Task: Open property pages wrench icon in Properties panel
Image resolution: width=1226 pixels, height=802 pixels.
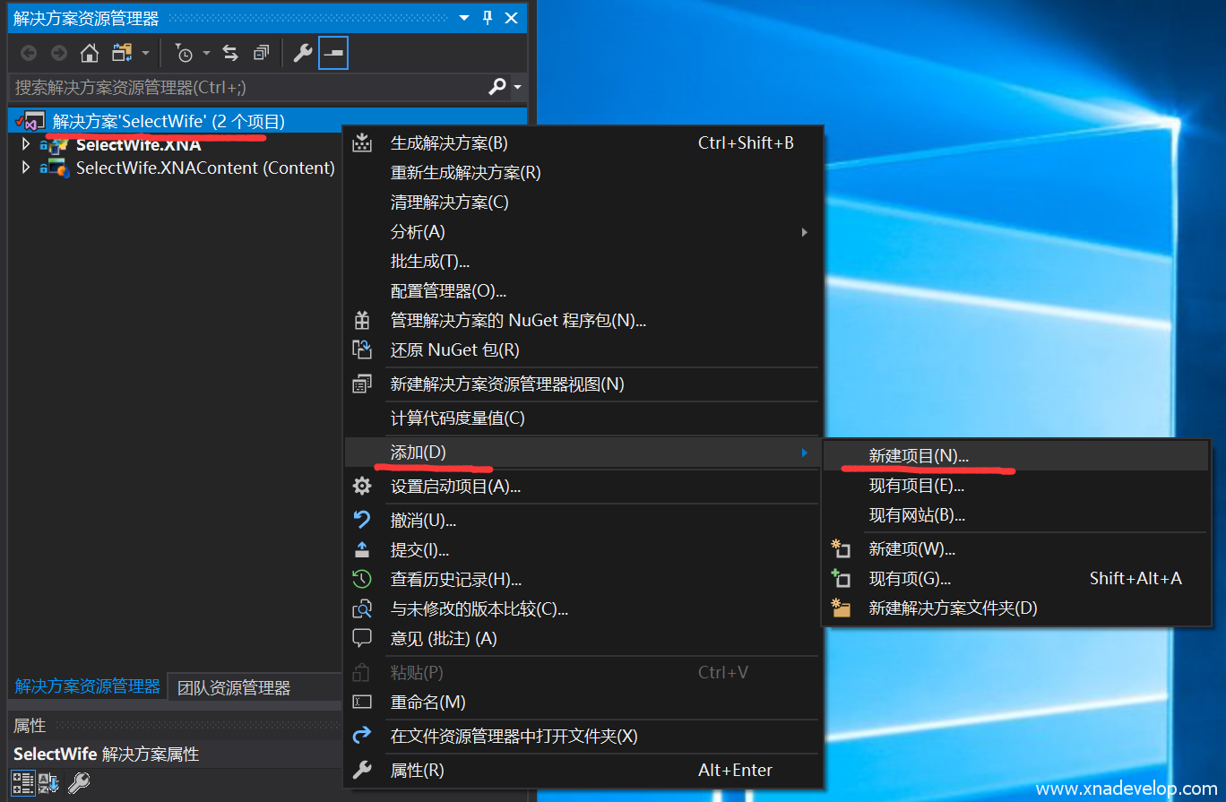Action: (x=79, y=782)
